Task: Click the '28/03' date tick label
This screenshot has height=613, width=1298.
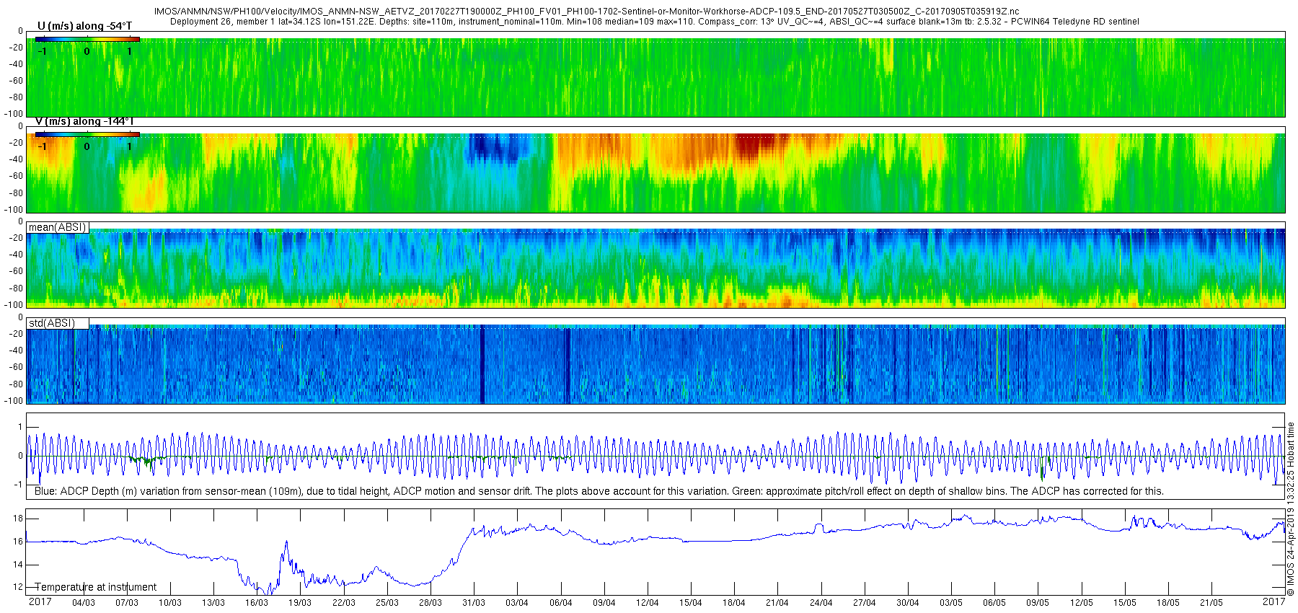Action: pyautogui.click(x=431, y=603)
